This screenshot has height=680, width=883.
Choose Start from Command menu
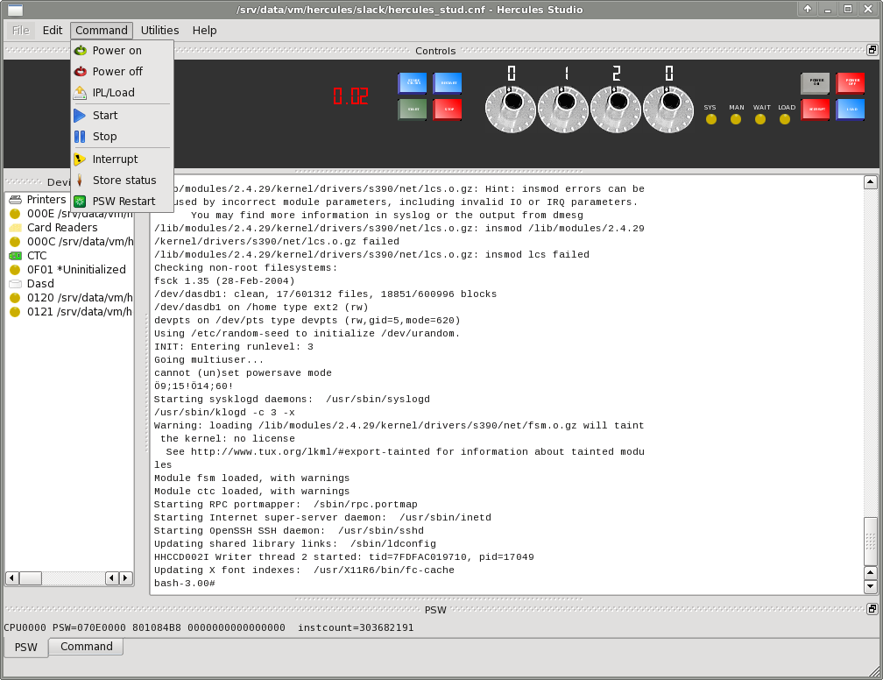click(123, 116)
